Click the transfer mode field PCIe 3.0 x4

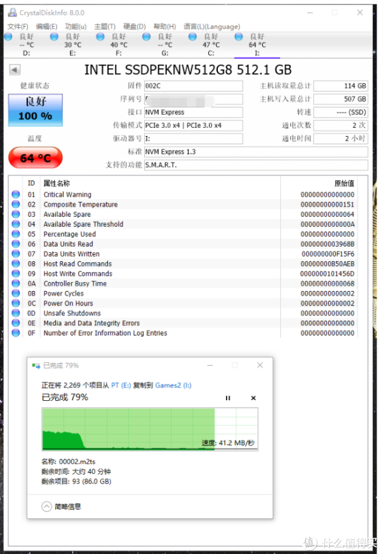(x=194, y=125)
